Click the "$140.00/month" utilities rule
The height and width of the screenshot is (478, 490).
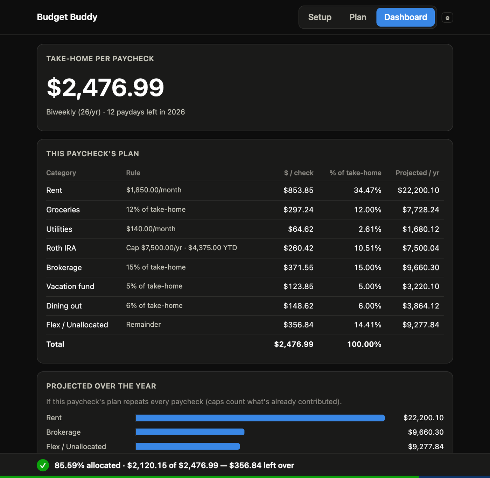point(151,229)
